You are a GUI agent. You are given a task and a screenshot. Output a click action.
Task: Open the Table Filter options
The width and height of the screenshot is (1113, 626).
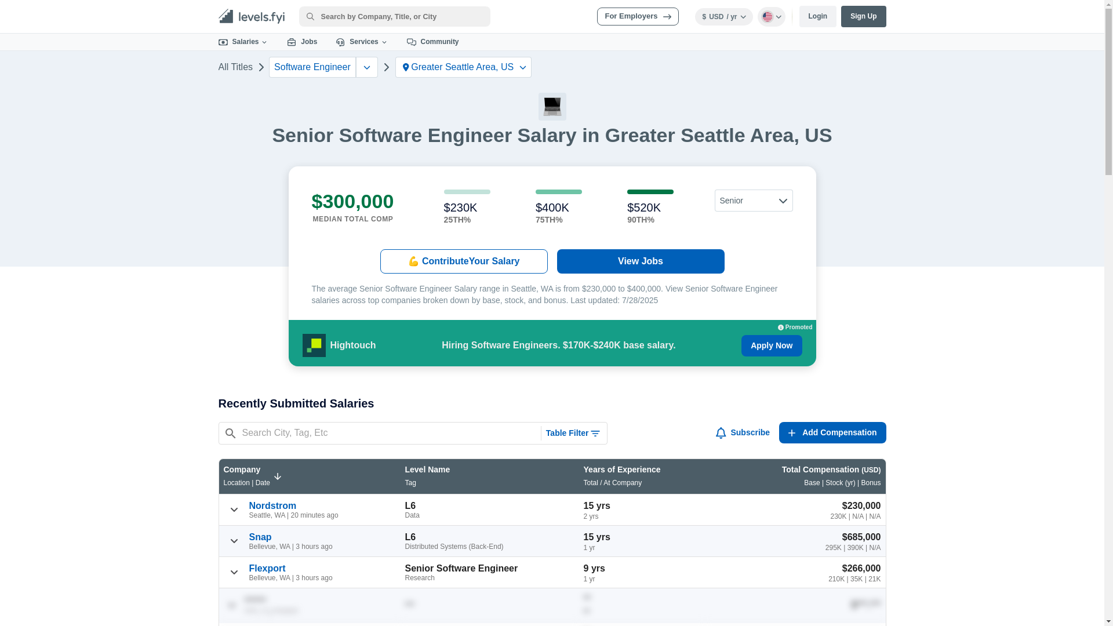click(x=573, y=433)
